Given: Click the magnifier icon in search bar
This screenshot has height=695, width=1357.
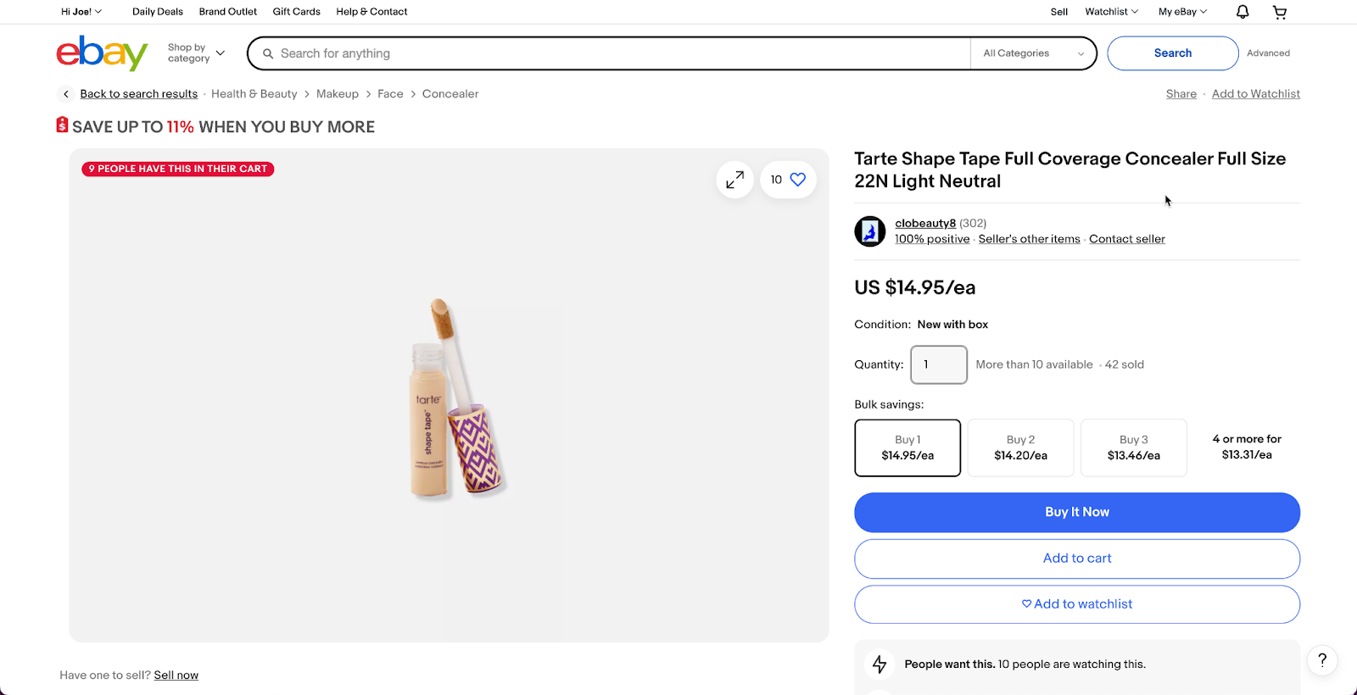Looking at the screenshot, I should (268, 53).
